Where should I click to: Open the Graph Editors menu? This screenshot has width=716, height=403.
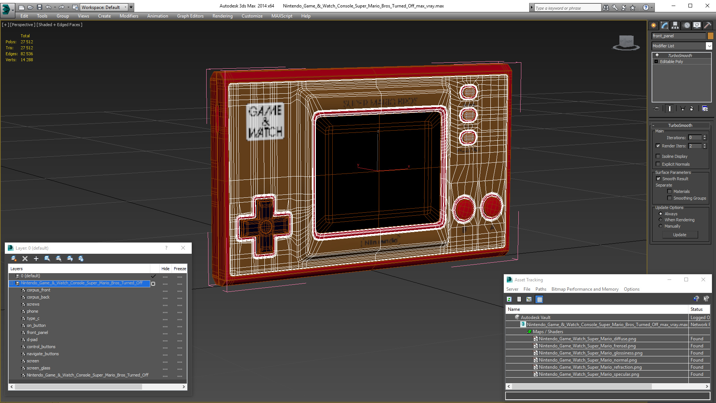coord(190,16)
